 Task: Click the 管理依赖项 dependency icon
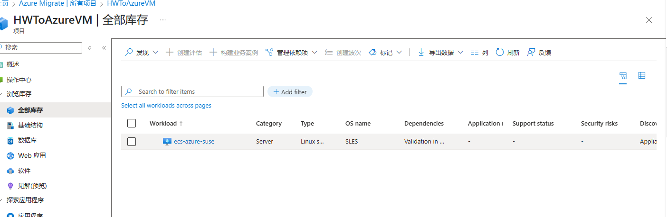point(269,53)
